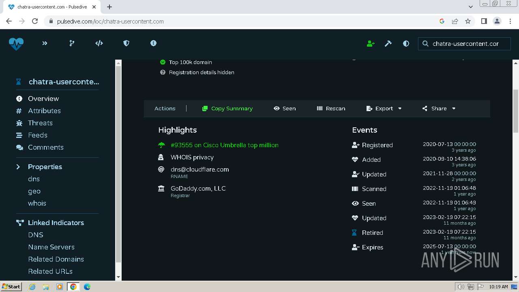The image size is (519, 292).
Task: Open a new browser tab with plus
Action: 109,7
